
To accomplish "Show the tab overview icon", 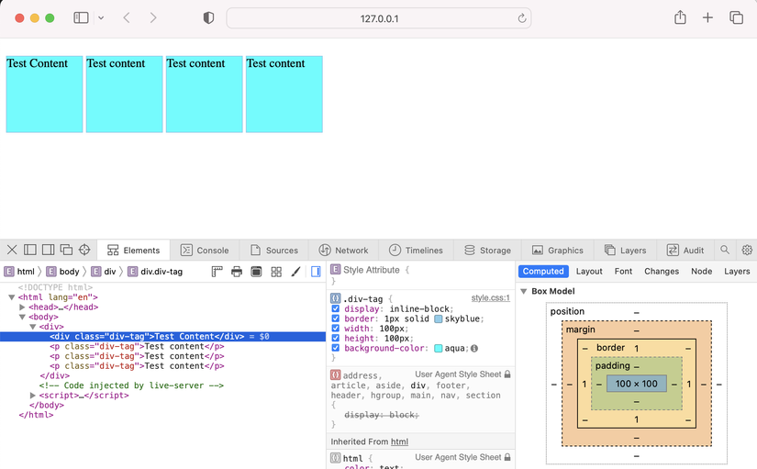I will click(736, 17).
